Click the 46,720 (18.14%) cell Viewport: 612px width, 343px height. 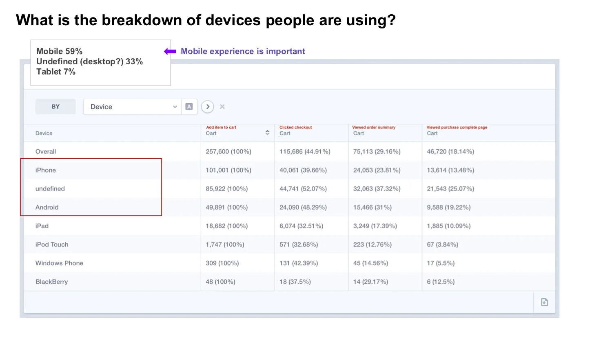tap(450, 151)
